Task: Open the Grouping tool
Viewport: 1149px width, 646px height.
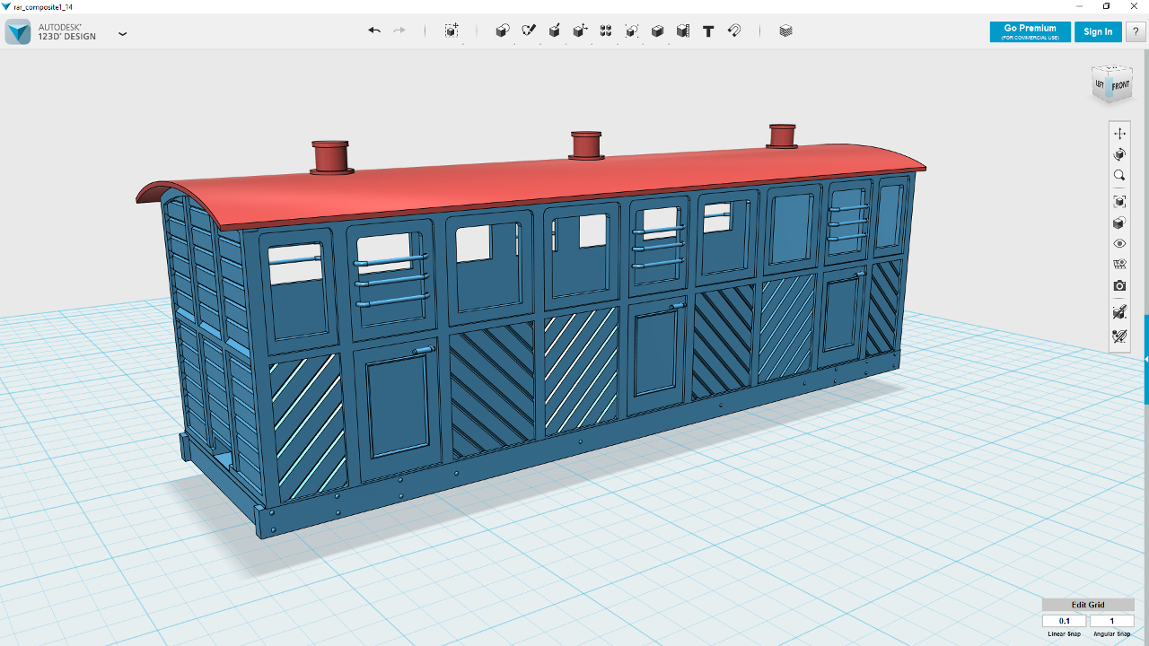Action: point(632,31)
